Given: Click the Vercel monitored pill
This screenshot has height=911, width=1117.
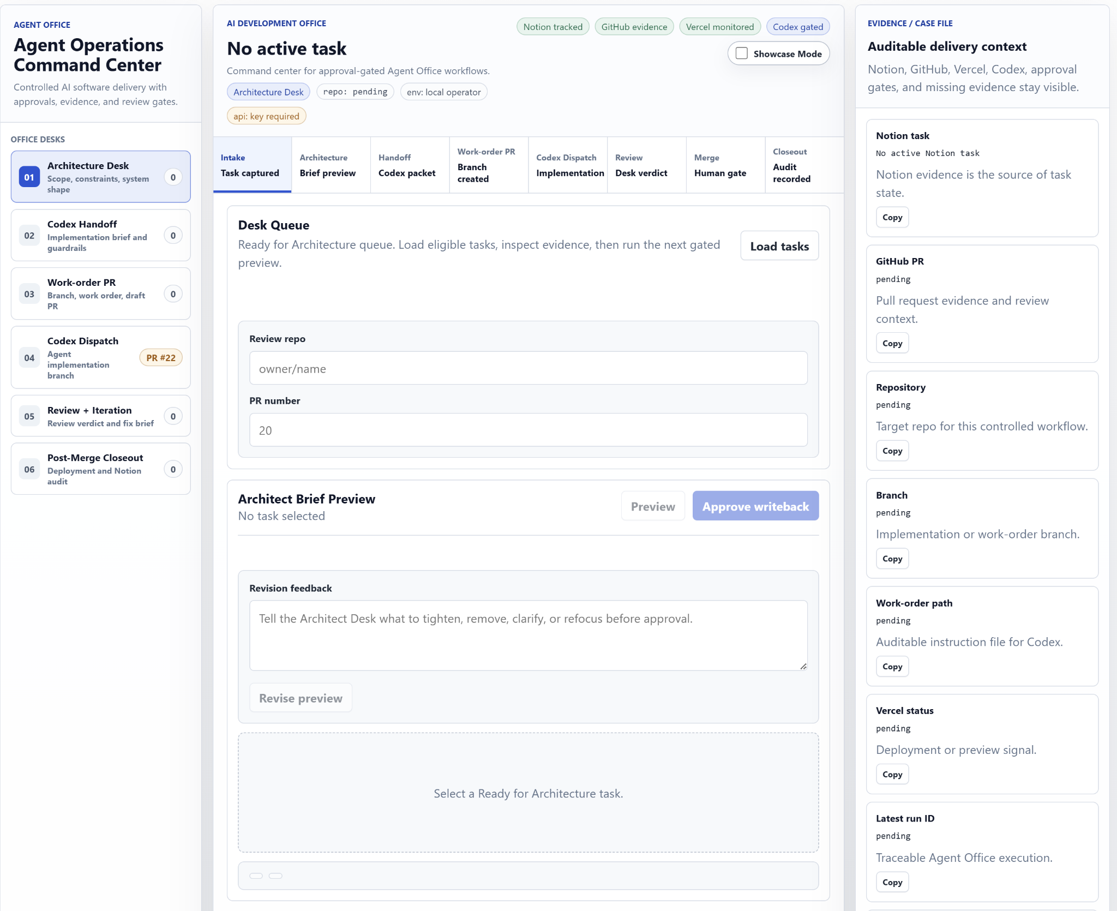Looking at the screenshot, I should click(719, 27).
